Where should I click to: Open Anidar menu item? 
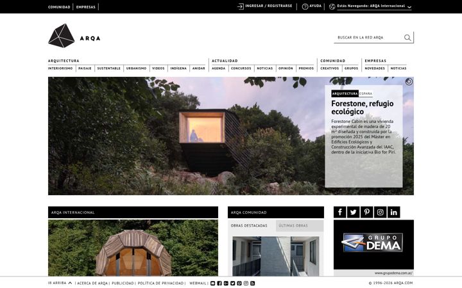pos(198,68)
